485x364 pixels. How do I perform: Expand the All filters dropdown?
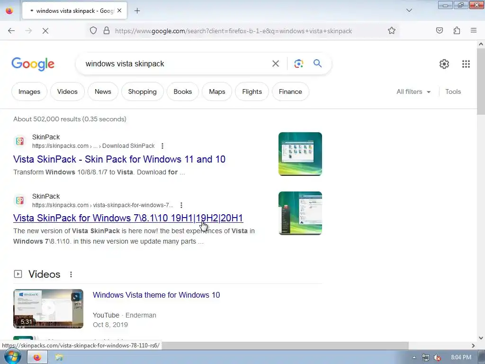click(413, 91)
